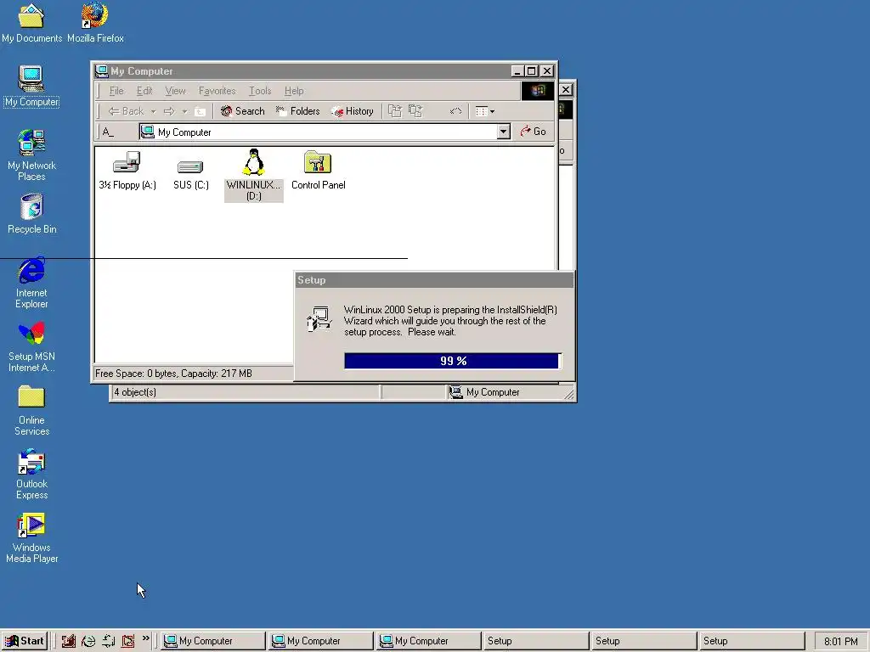This screenshot has height=652, width=870.
Task: Select the My Computer desktop icon
Action: [x=31, y=79]
